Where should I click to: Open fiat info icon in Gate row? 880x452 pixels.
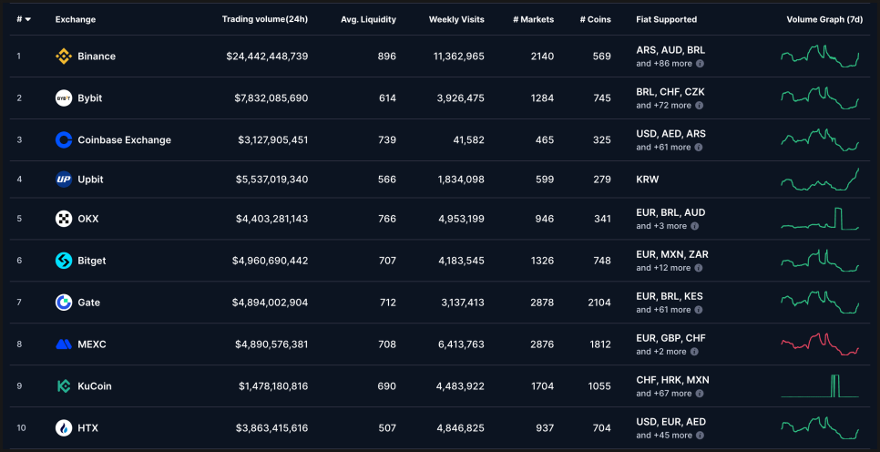(699, 310)
